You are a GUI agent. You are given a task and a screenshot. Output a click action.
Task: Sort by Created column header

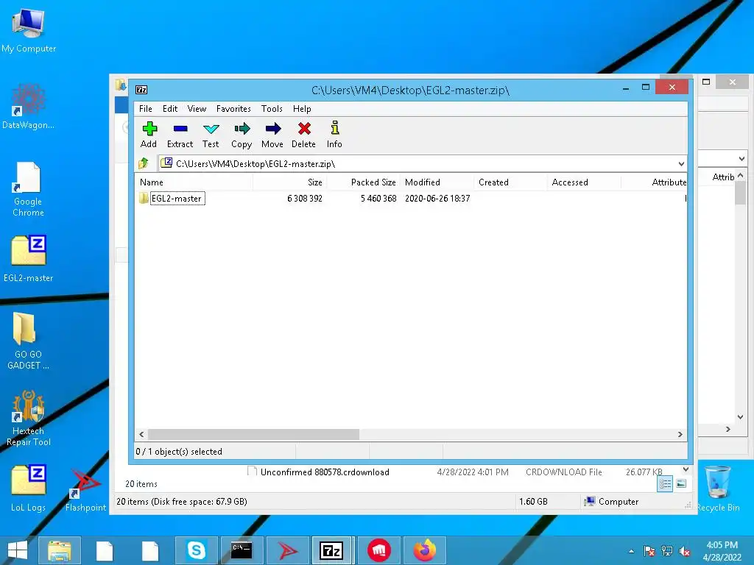[x=511, y=182]
